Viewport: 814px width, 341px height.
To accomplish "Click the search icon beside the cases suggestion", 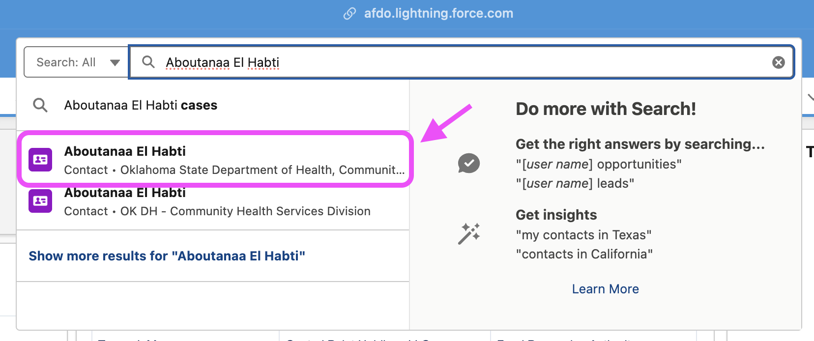I will [41, 105].
